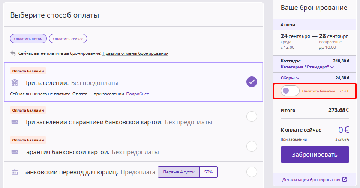Screen dimensions: 360x188
Task: Choose the "Гарантия банковской картой" radio button
Action: [252, 146]
